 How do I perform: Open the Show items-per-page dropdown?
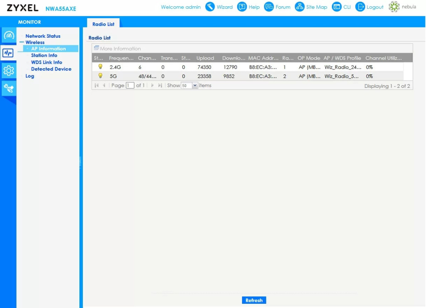(195, 86)
